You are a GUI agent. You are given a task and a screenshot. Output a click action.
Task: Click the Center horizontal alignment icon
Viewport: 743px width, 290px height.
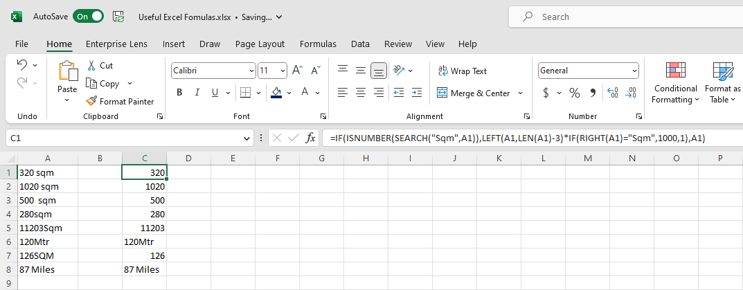pyautogui.click(x=360, y=93)
